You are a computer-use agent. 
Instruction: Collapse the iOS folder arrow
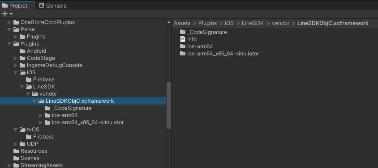pos(16,72)
